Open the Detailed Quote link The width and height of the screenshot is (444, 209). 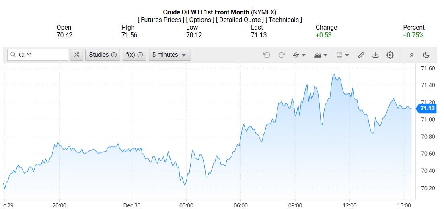point(240,20)
